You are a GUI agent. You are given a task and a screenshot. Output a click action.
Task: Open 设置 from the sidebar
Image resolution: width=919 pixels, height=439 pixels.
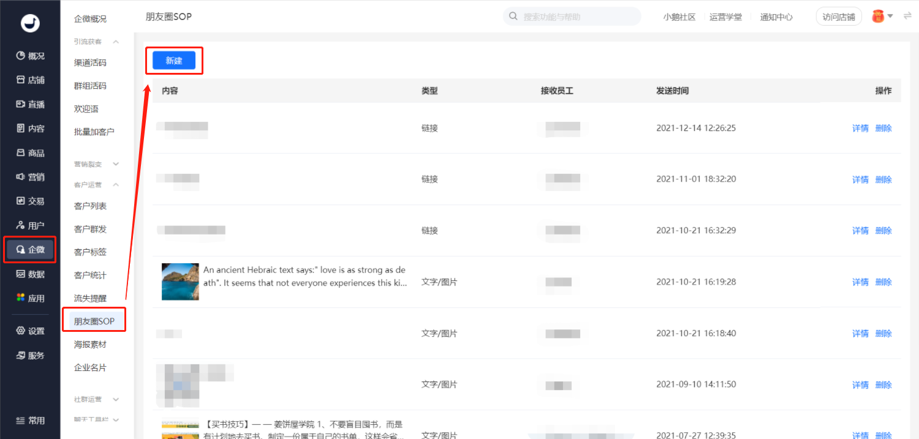coord(30,331)
